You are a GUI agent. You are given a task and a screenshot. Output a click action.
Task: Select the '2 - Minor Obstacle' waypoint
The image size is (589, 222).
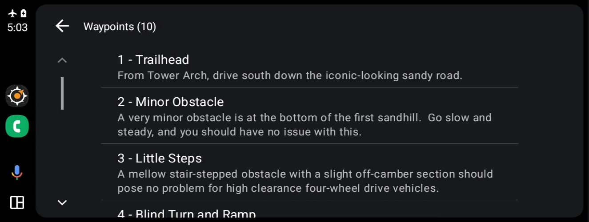point(309,116)
